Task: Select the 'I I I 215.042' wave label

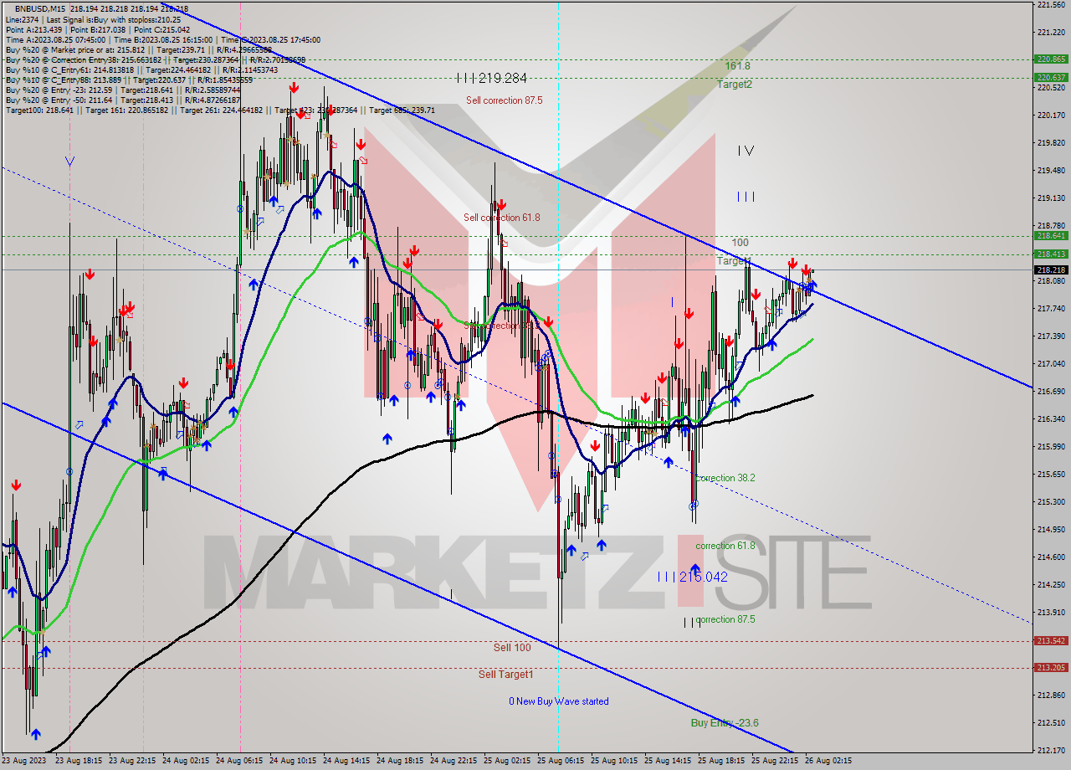Action: pyautogui.click(x=692, y=577)
